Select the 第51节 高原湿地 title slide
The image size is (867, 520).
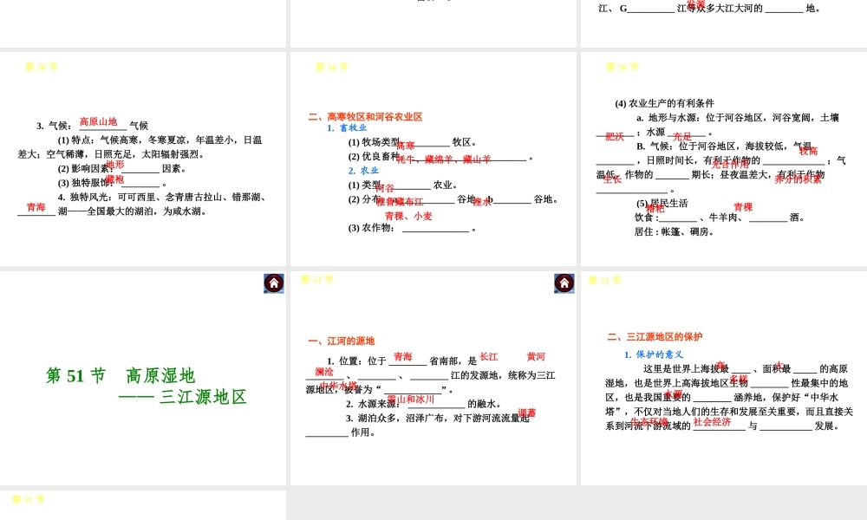[x=143, y=378]
